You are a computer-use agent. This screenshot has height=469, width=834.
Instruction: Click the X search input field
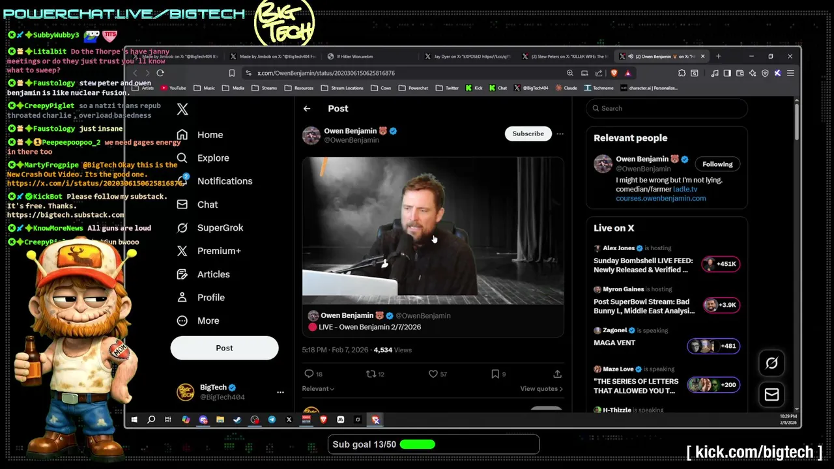coord(667,109)
